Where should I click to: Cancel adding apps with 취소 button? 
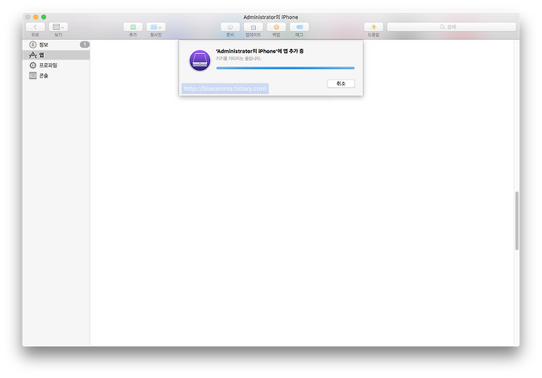click(x=341, y=83)
